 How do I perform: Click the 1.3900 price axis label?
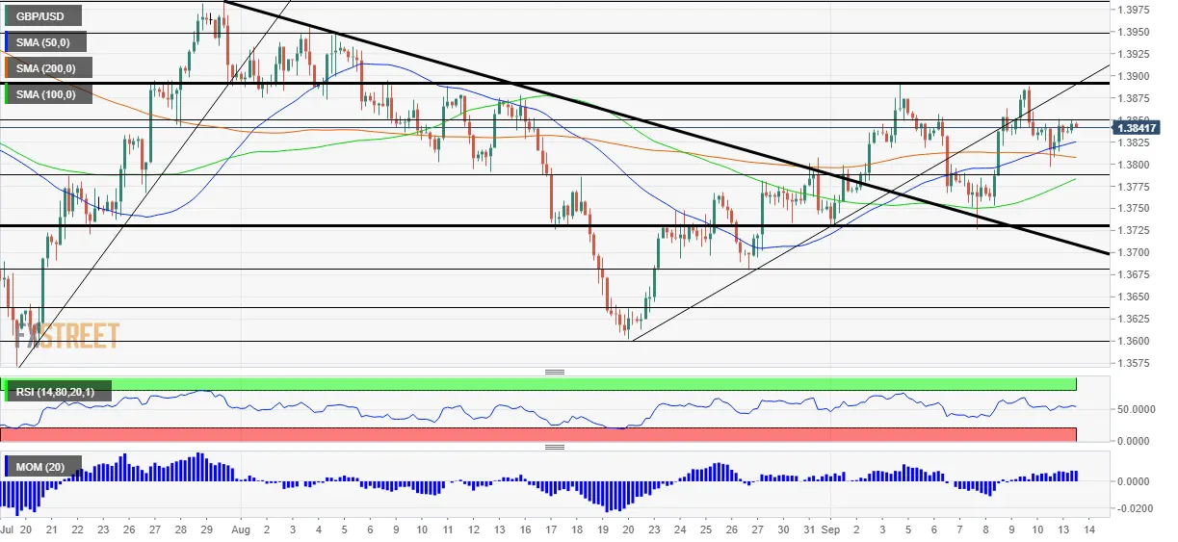point(1132,76)
